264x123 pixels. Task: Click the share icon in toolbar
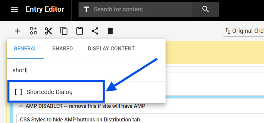tap(95, 31)
